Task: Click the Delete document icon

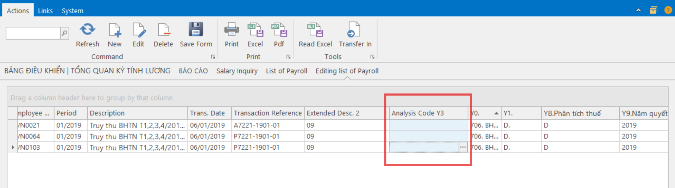Action: [x=163, y=30]
